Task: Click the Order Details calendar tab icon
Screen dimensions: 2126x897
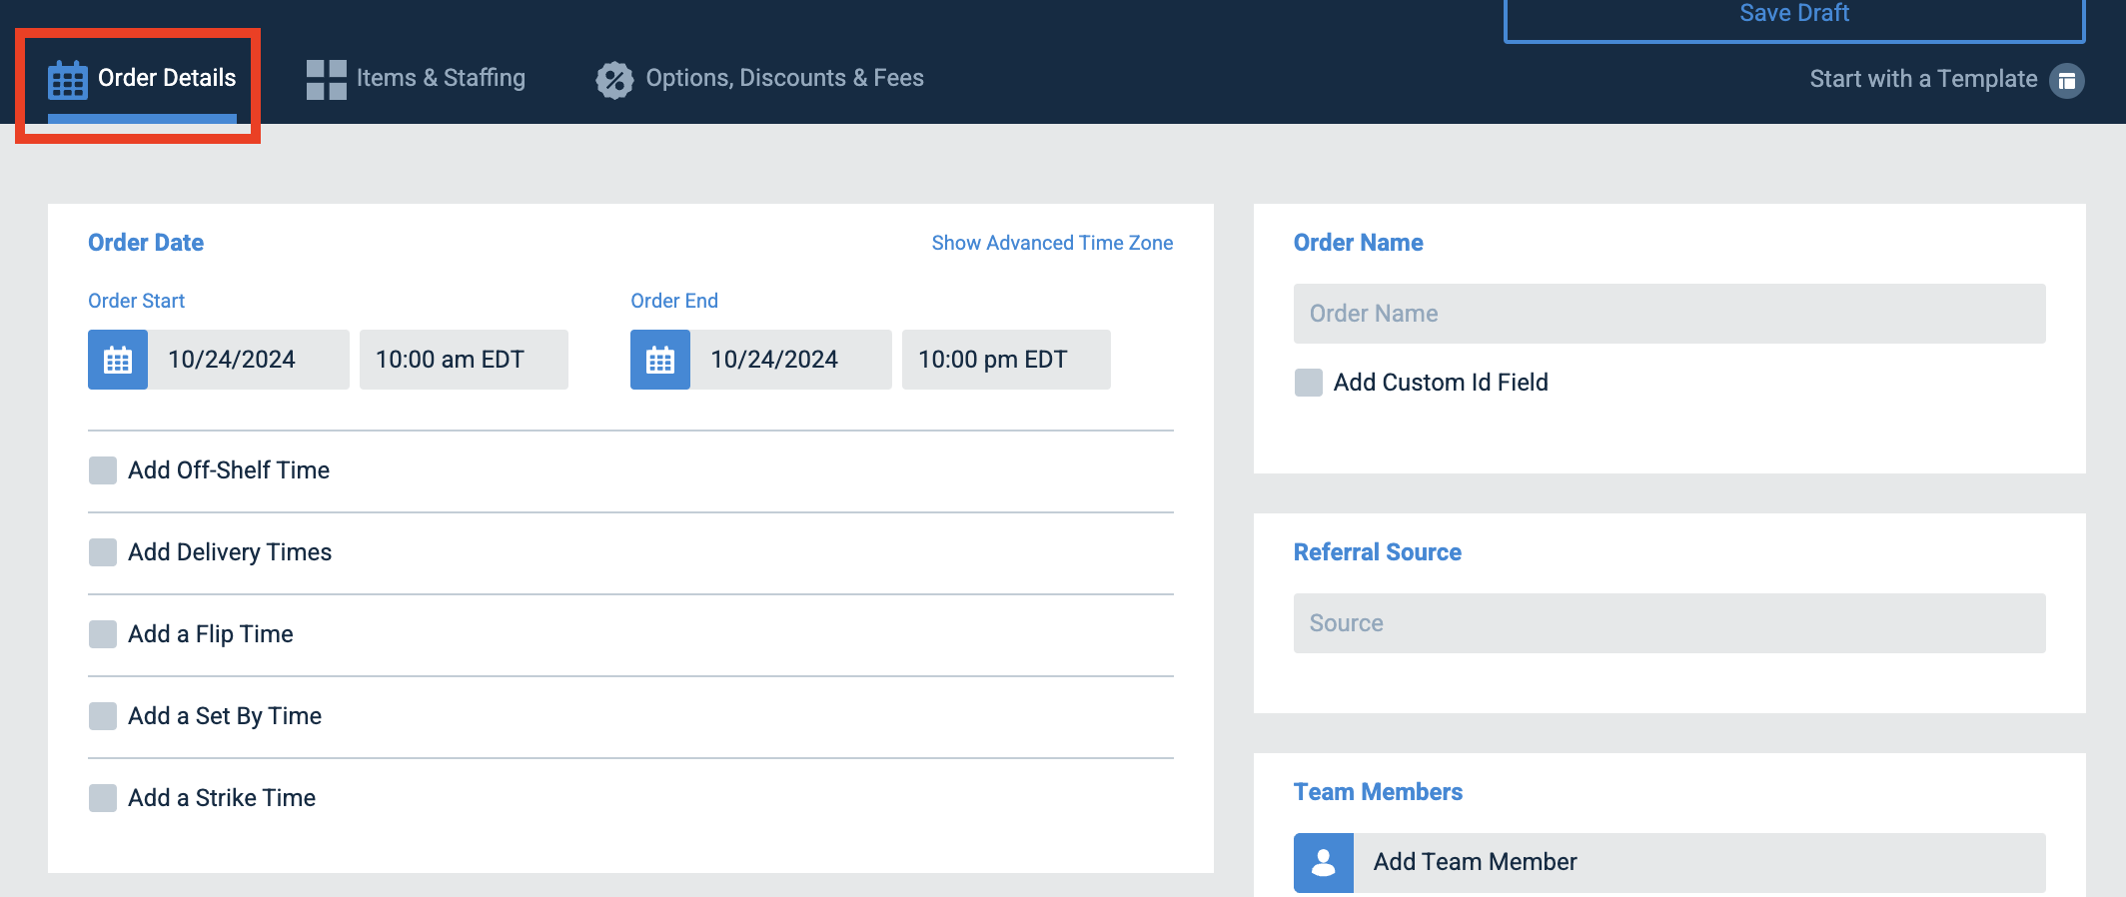Action: (x=68, y=80)
